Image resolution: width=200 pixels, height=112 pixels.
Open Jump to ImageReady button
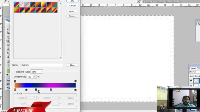click(x=8, y=88)
